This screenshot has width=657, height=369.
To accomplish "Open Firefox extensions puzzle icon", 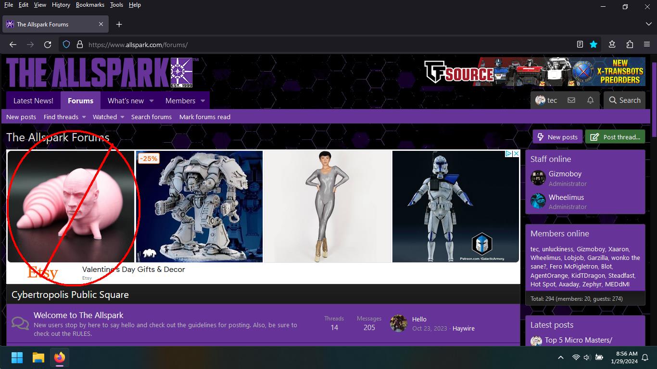I will click(630, 45).
